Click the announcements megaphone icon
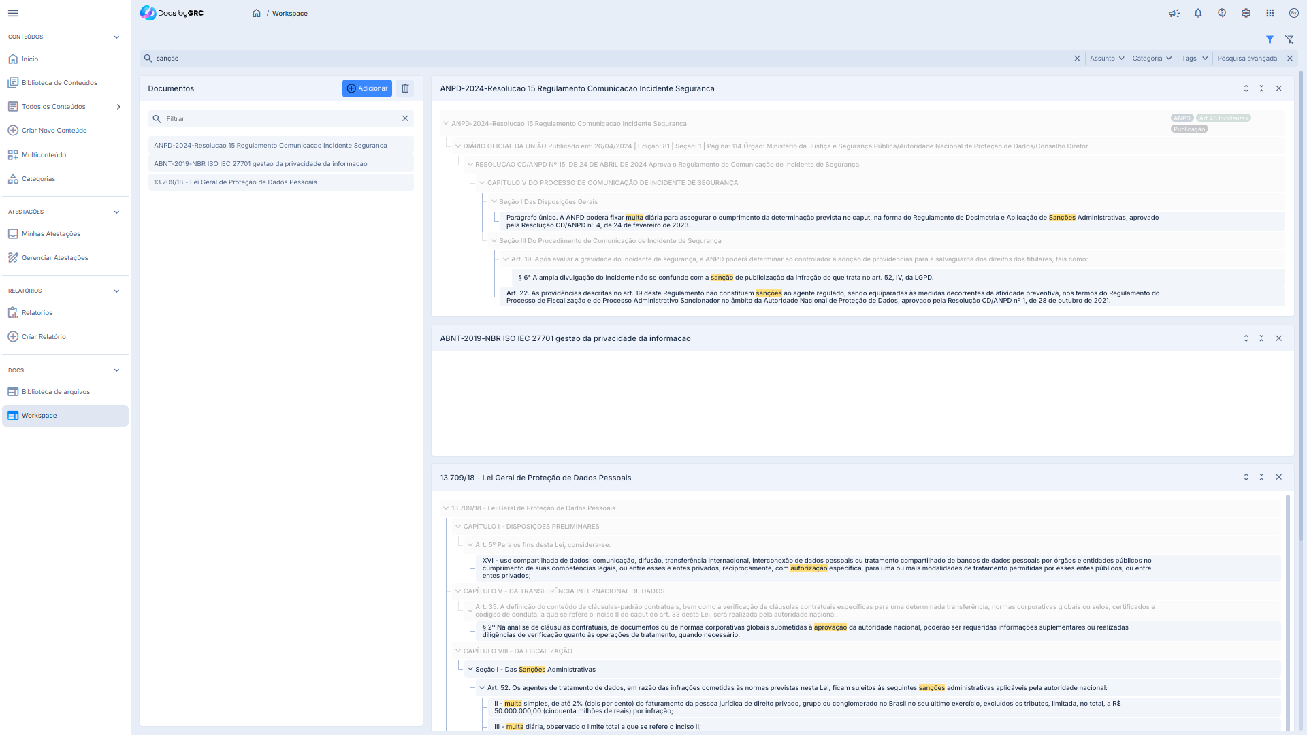Image resolution: width=1307 pixels, height=735 pixels. [1174, 13]
